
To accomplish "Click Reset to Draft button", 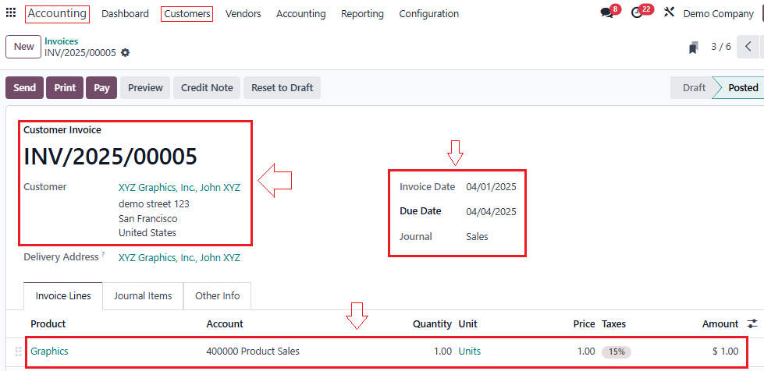I will click(282, 88).
